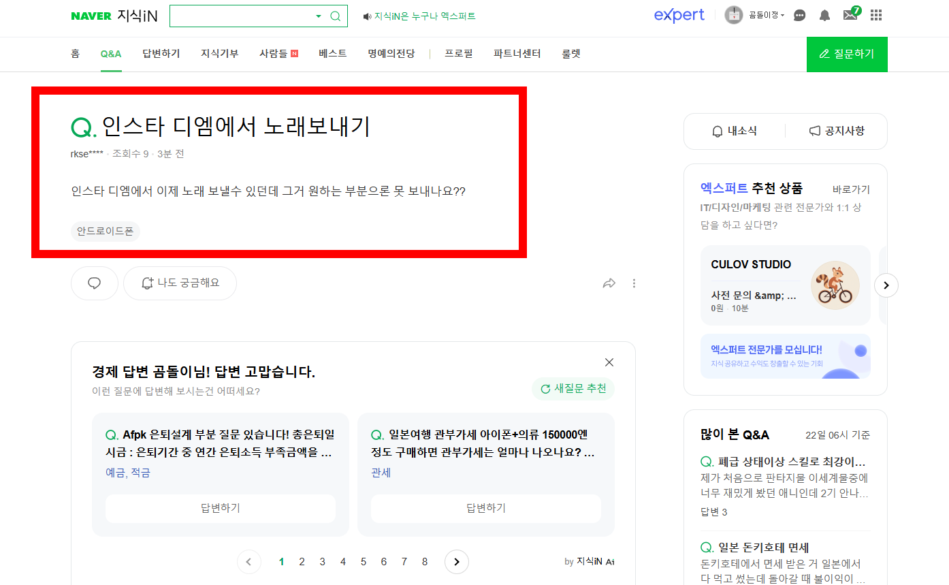Go to page 8 in pagination
Image resolution: width=949 pixels, height=585 pixels.
click(x=425, y=562)
